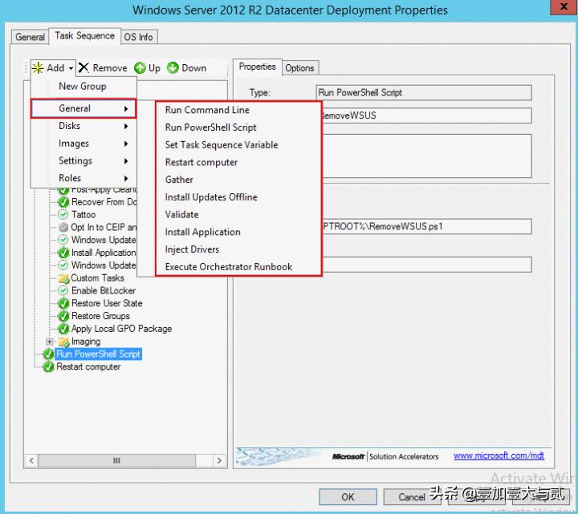Select highlighted Run PowerShell Script step
Viewport: 578px width, 514px height.
pyautogui.click(x=98, y=354)
